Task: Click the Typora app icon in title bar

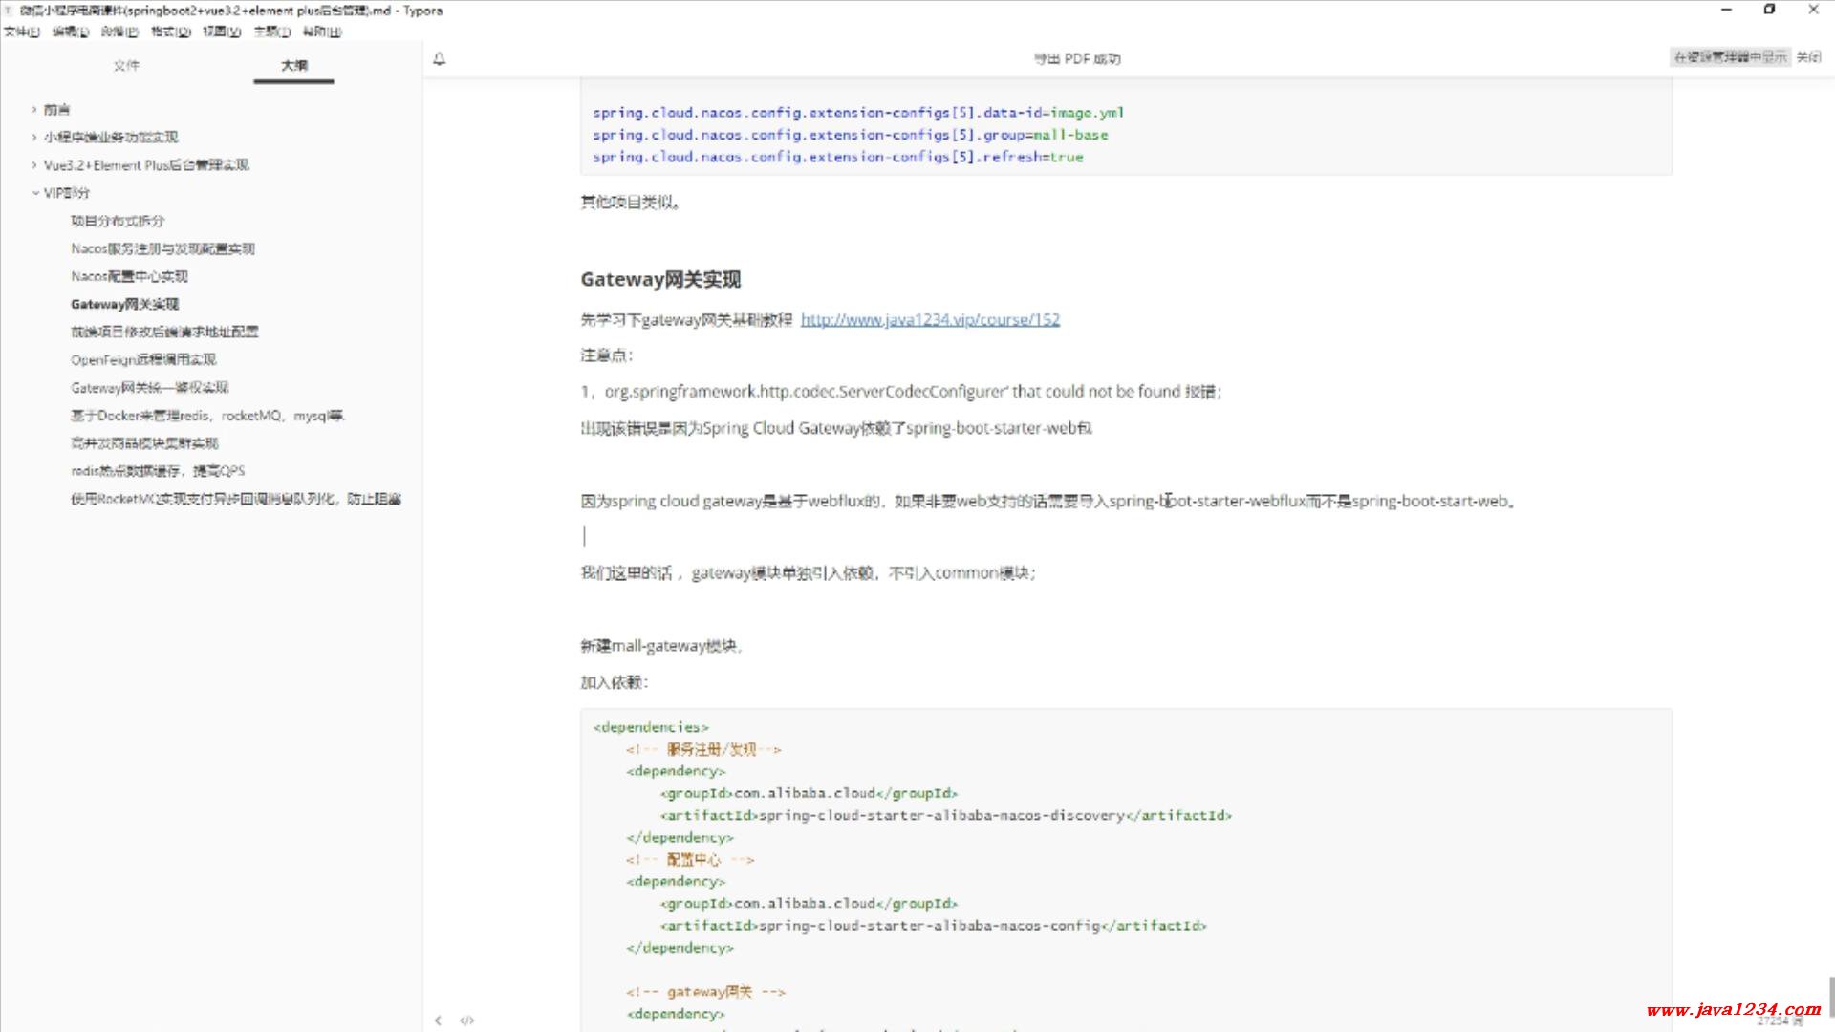Action: [x=9, y=11]
